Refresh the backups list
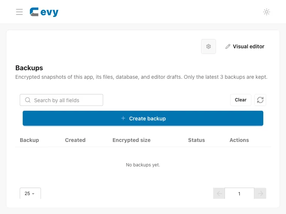The width and height of the screenshot is (286, 214). coord(260,100)
